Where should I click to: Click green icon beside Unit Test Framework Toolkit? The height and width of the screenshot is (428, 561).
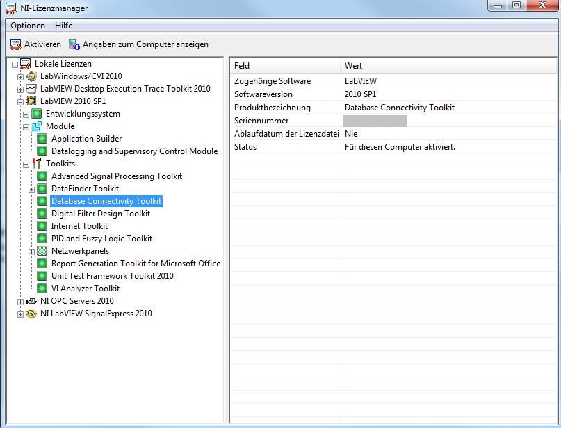[42, 276]
